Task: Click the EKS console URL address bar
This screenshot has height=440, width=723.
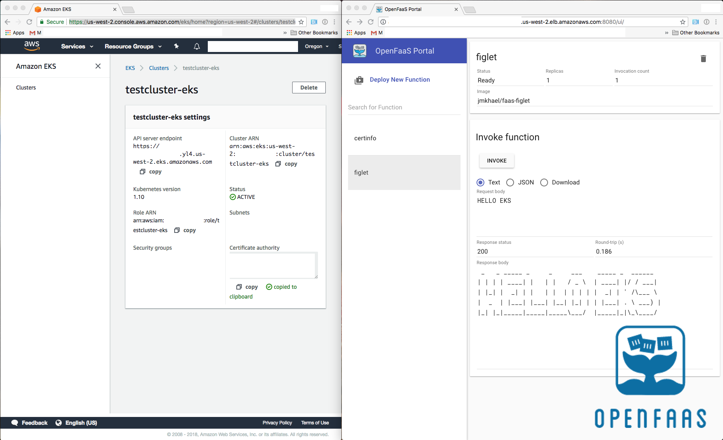Action: [182, 22]
